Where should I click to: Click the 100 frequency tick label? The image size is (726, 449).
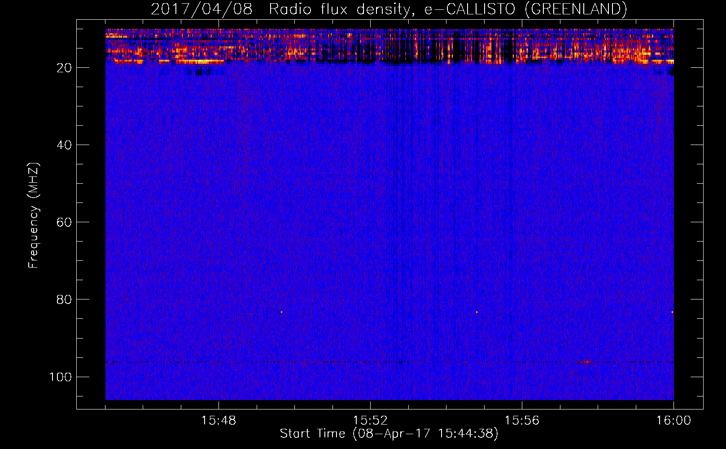tap(61, 377)
